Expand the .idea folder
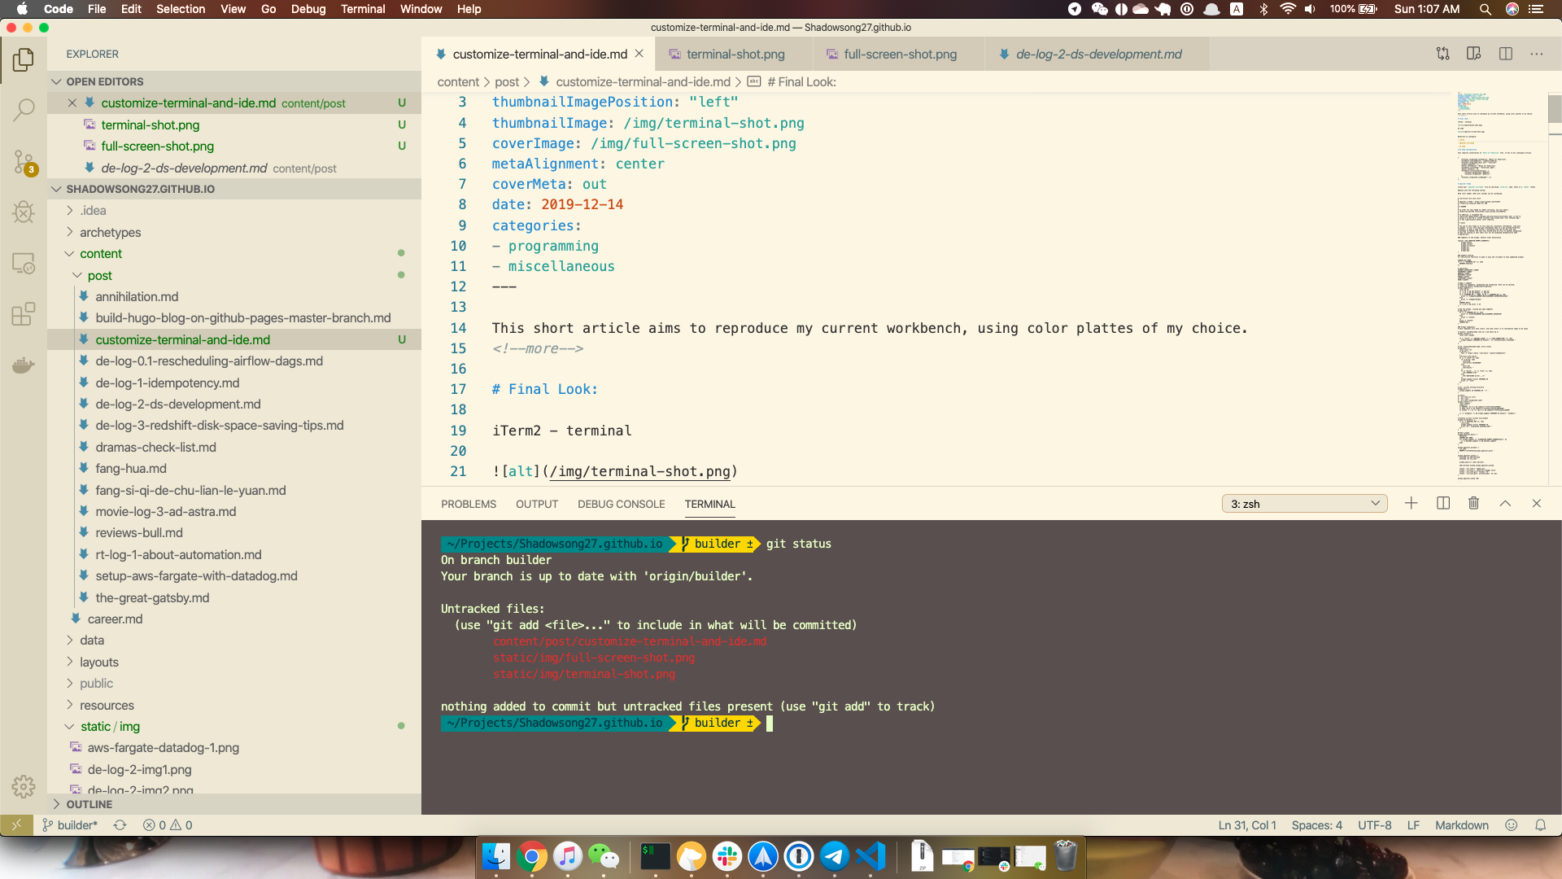The image size is (1562, 879). 93,211
